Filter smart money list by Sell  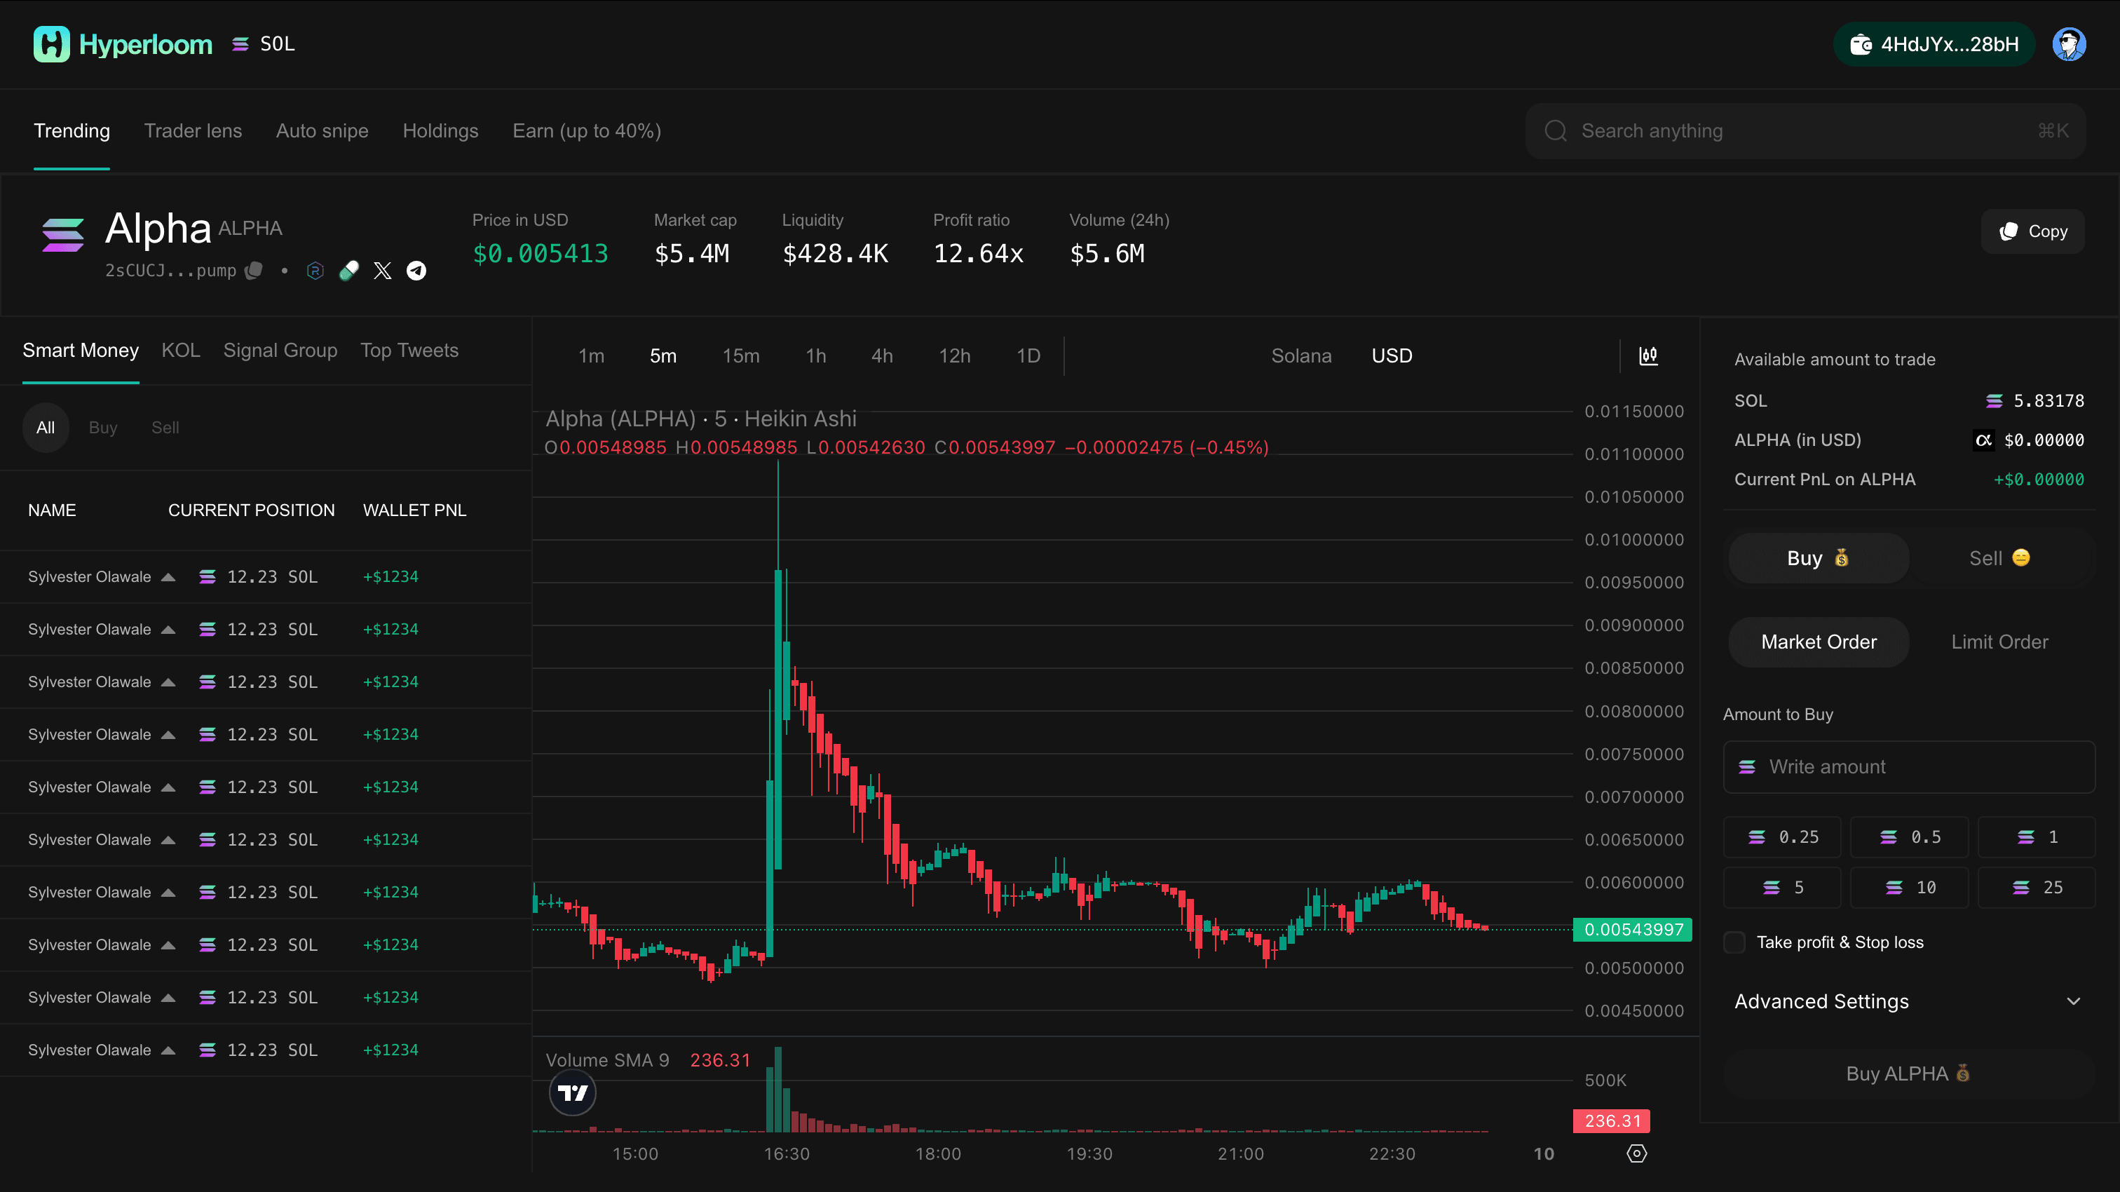tap(165, 427)
